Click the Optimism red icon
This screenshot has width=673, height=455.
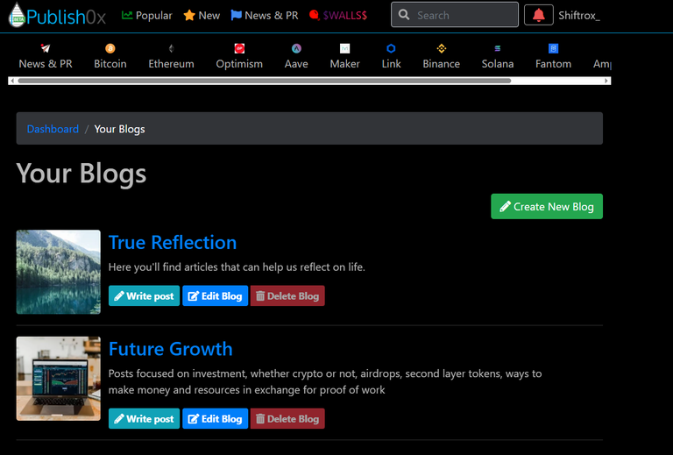[x=239, y=48]
